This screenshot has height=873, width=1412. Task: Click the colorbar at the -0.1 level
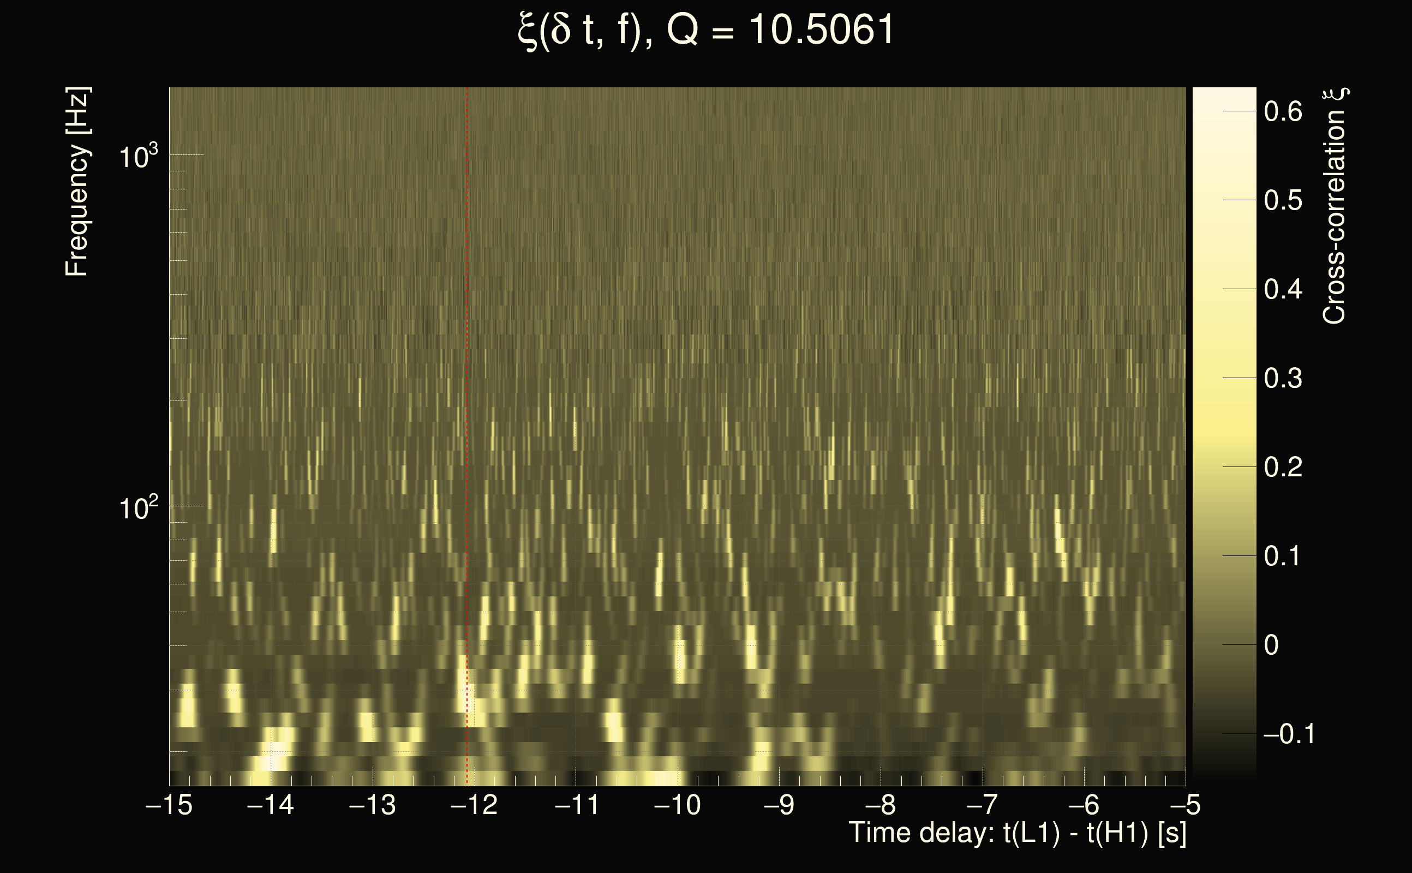coord(1224,734)
